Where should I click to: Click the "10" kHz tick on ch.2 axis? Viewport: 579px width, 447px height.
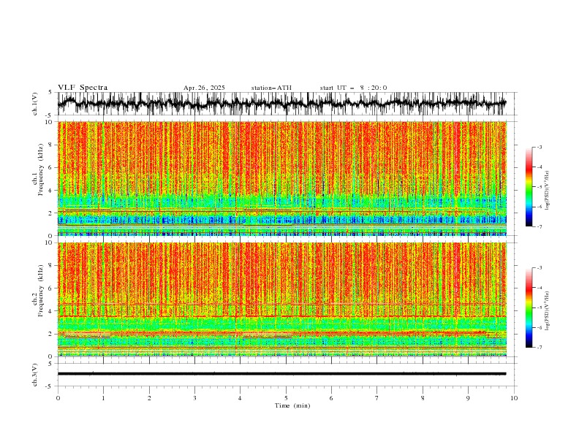49,242
